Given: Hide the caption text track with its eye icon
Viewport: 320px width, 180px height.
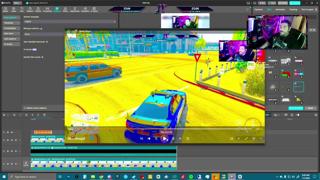Looking at the screenshot, I should click(12, 132).
